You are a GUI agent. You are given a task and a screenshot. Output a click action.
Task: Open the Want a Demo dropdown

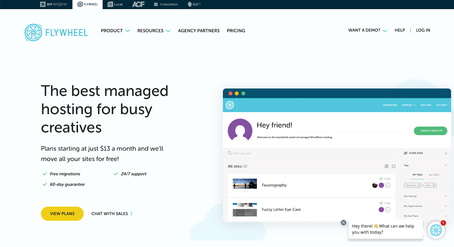tap(367, 30)
